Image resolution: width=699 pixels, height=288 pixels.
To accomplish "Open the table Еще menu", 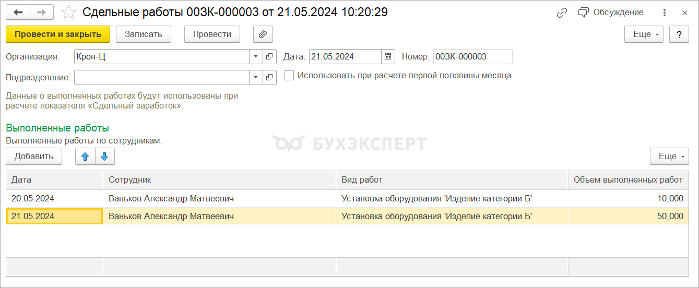I will [670, 157].
